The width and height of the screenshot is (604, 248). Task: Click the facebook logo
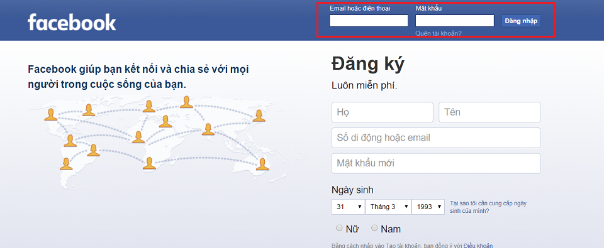pyautogui.click(x=72, y=23)
